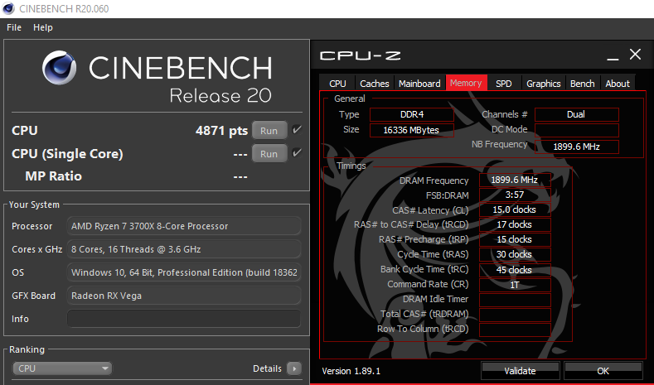
Task: Click the RAS# Precharge value 15 clocks
Action: point(515,239)
